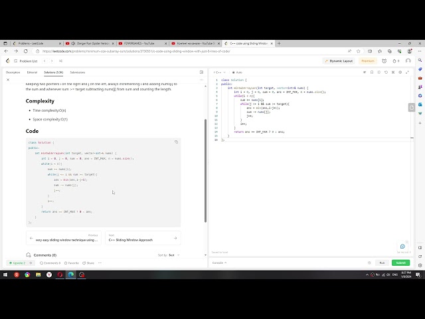Add the solution to Favorite
This screenshot has width=425, height=319.
(72, 263)
